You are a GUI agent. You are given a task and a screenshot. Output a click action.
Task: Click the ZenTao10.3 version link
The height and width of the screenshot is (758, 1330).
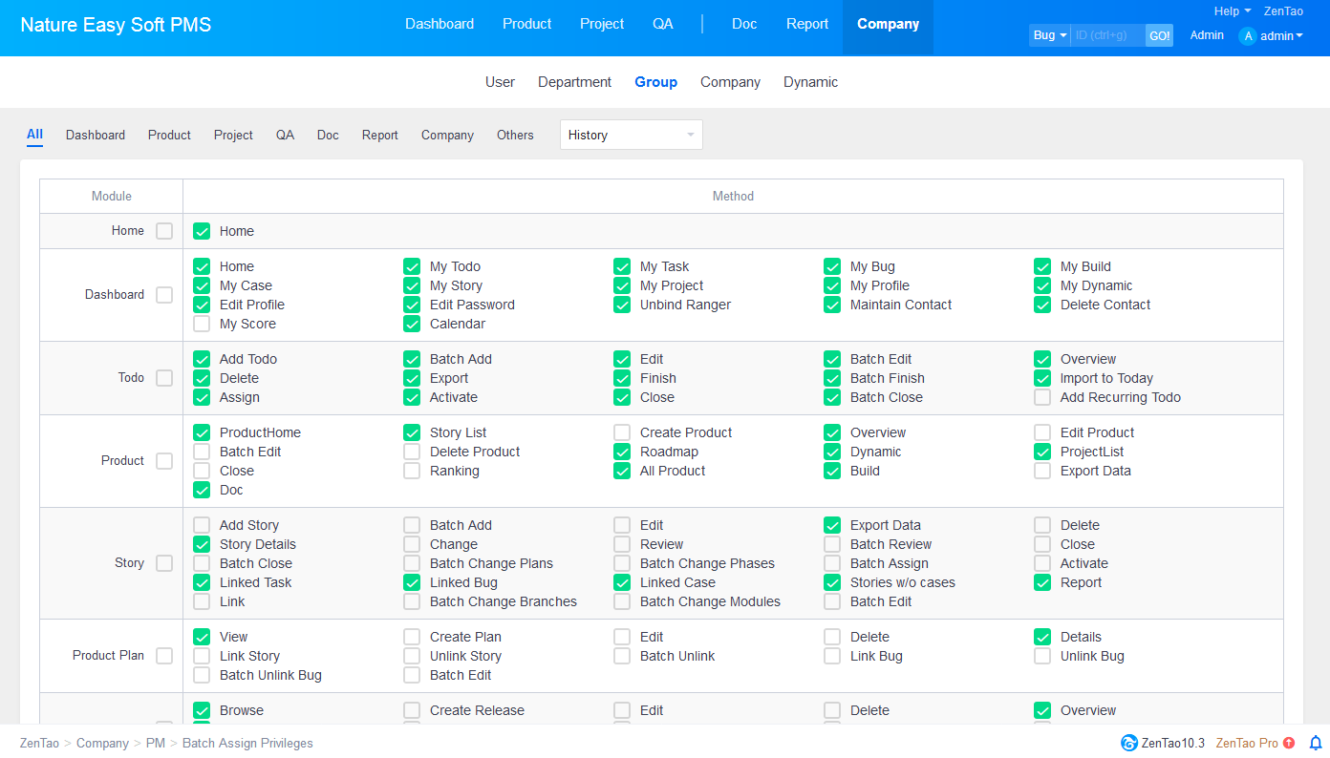[1172, 743]
